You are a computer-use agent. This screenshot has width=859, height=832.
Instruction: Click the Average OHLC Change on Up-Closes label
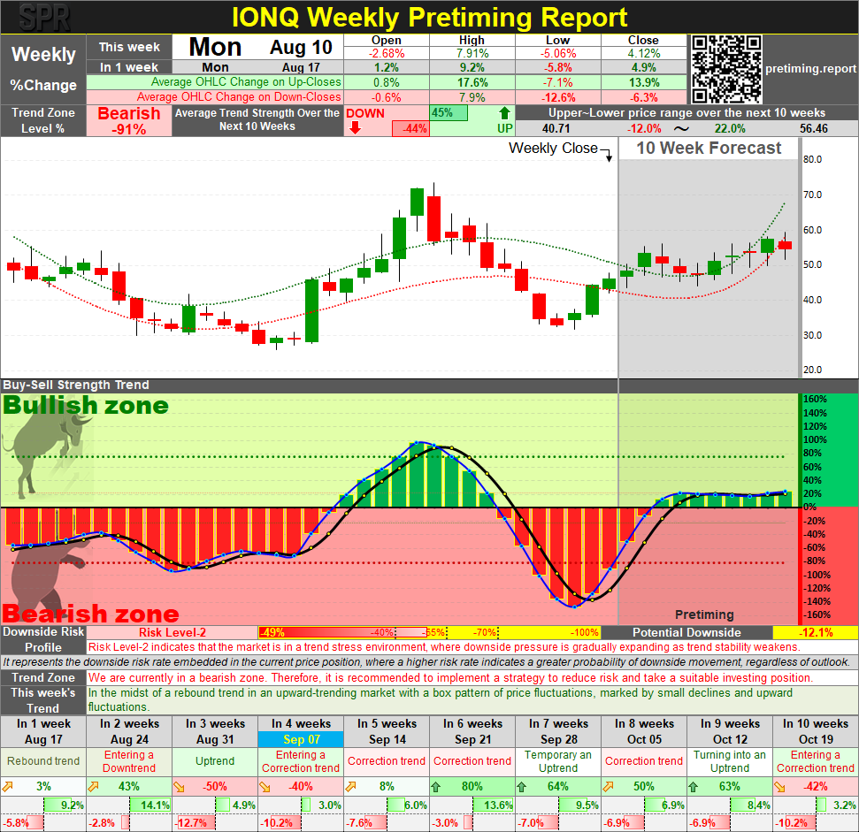246,82
